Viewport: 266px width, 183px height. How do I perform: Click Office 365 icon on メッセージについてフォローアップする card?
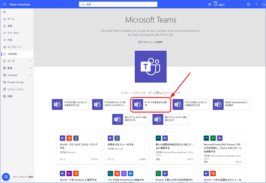pos(69,138)
